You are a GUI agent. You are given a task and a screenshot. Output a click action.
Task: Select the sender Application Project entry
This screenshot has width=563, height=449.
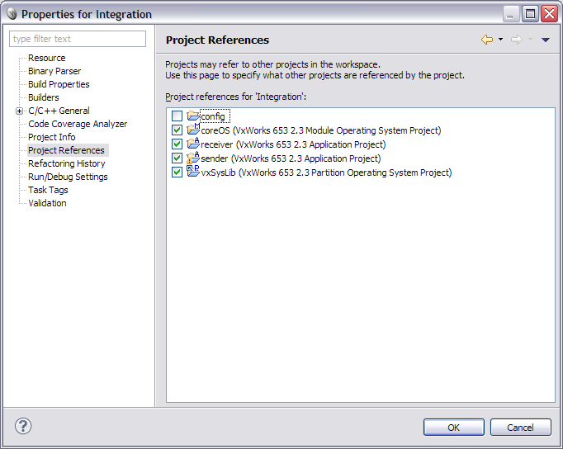pyautogui.click(x=291, y=158)
